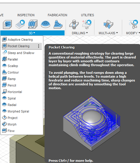Open the UTILITIES tab
Image resolution: width=140 pixels, height=163 pixels.
87,15
